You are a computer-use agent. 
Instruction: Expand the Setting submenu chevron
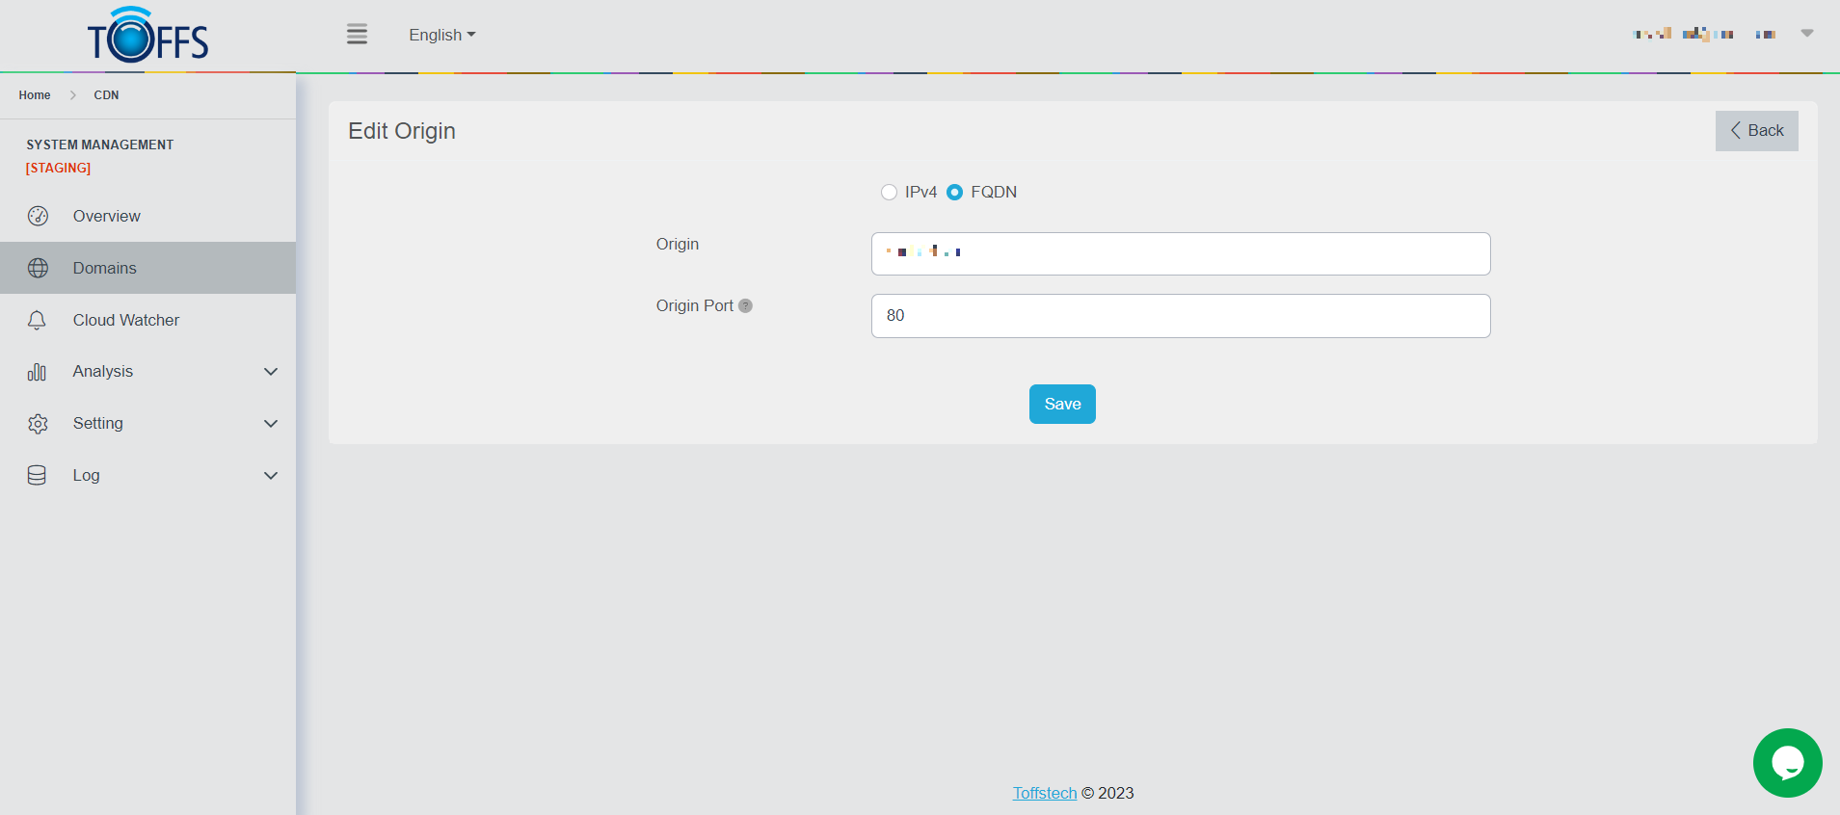(271, 424)
